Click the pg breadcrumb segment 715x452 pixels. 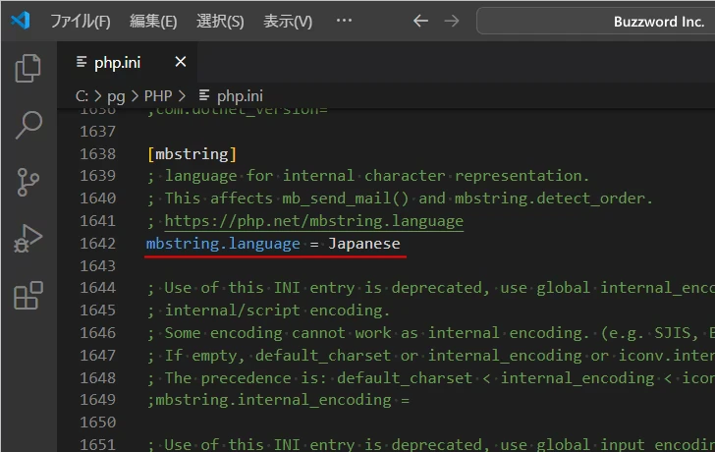tap(116, 96)
